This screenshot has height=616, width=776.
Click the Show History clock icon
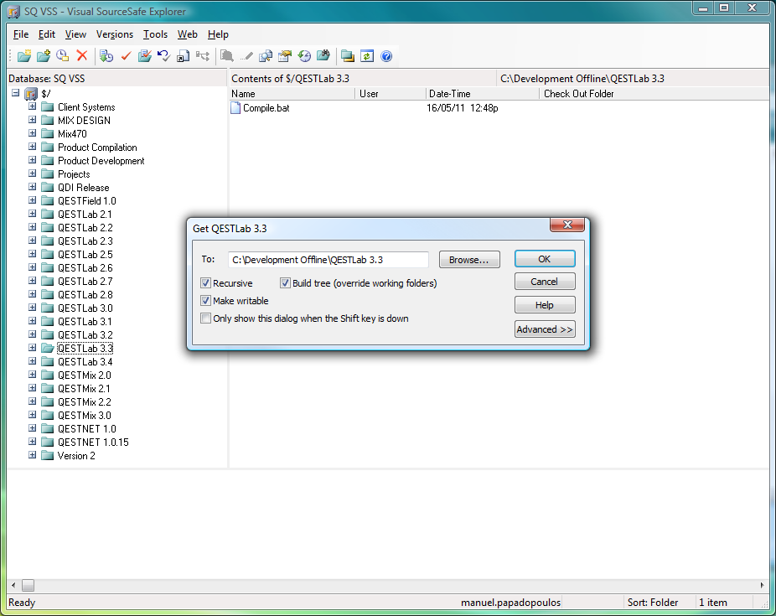[304, 56]
